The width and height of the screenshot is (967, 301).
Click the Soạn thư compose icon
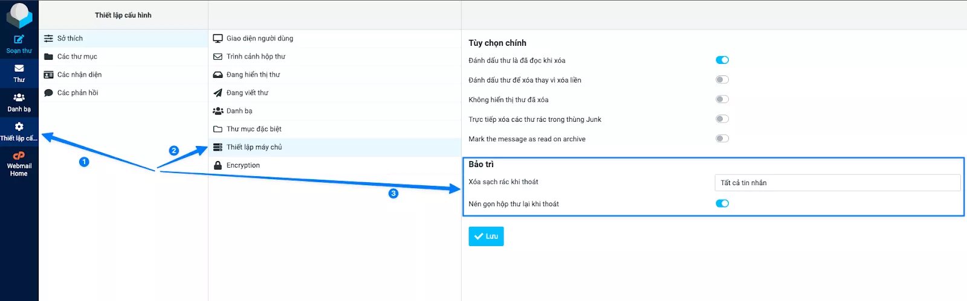click(19, 40)
